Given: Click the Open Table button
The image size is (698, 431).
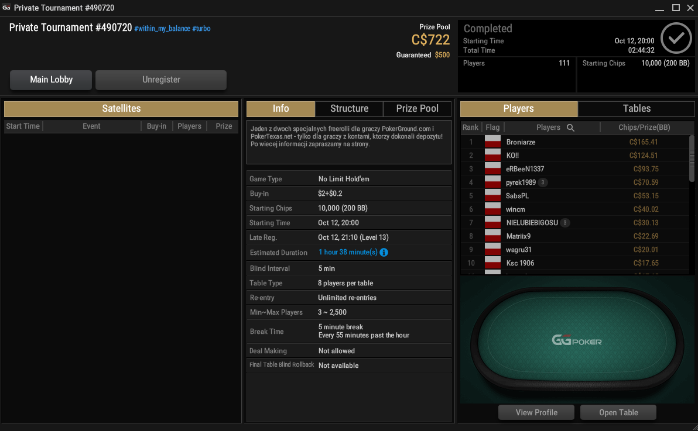Looking at the screenshot, I should coord(618,412).
